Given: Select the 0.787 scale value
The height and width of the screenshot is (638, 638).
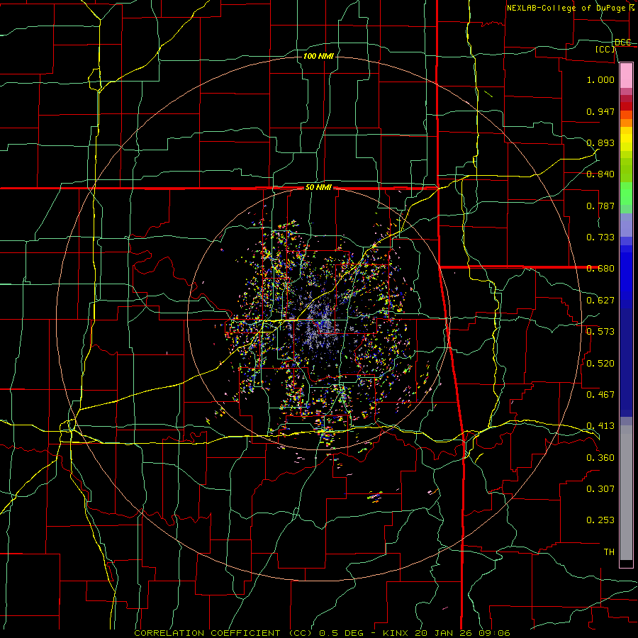Looking at the screenshot, I should [600, 206].
